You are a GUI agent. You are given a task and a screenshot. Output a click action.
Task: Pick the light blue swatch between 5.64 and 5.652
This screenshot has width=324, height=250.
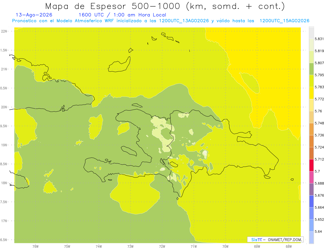coord(311,225)
